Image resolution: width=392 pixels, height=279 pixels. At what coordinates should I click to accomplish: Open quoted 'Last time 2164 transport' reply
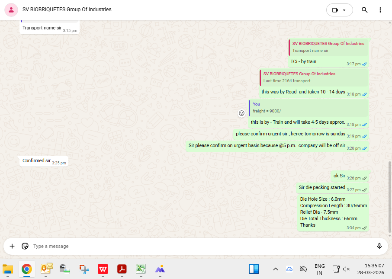314,77
